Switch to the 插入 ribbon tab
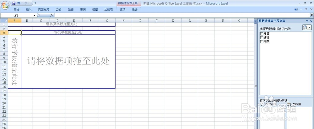The image size is (314, 129). [x=29, y=9]
